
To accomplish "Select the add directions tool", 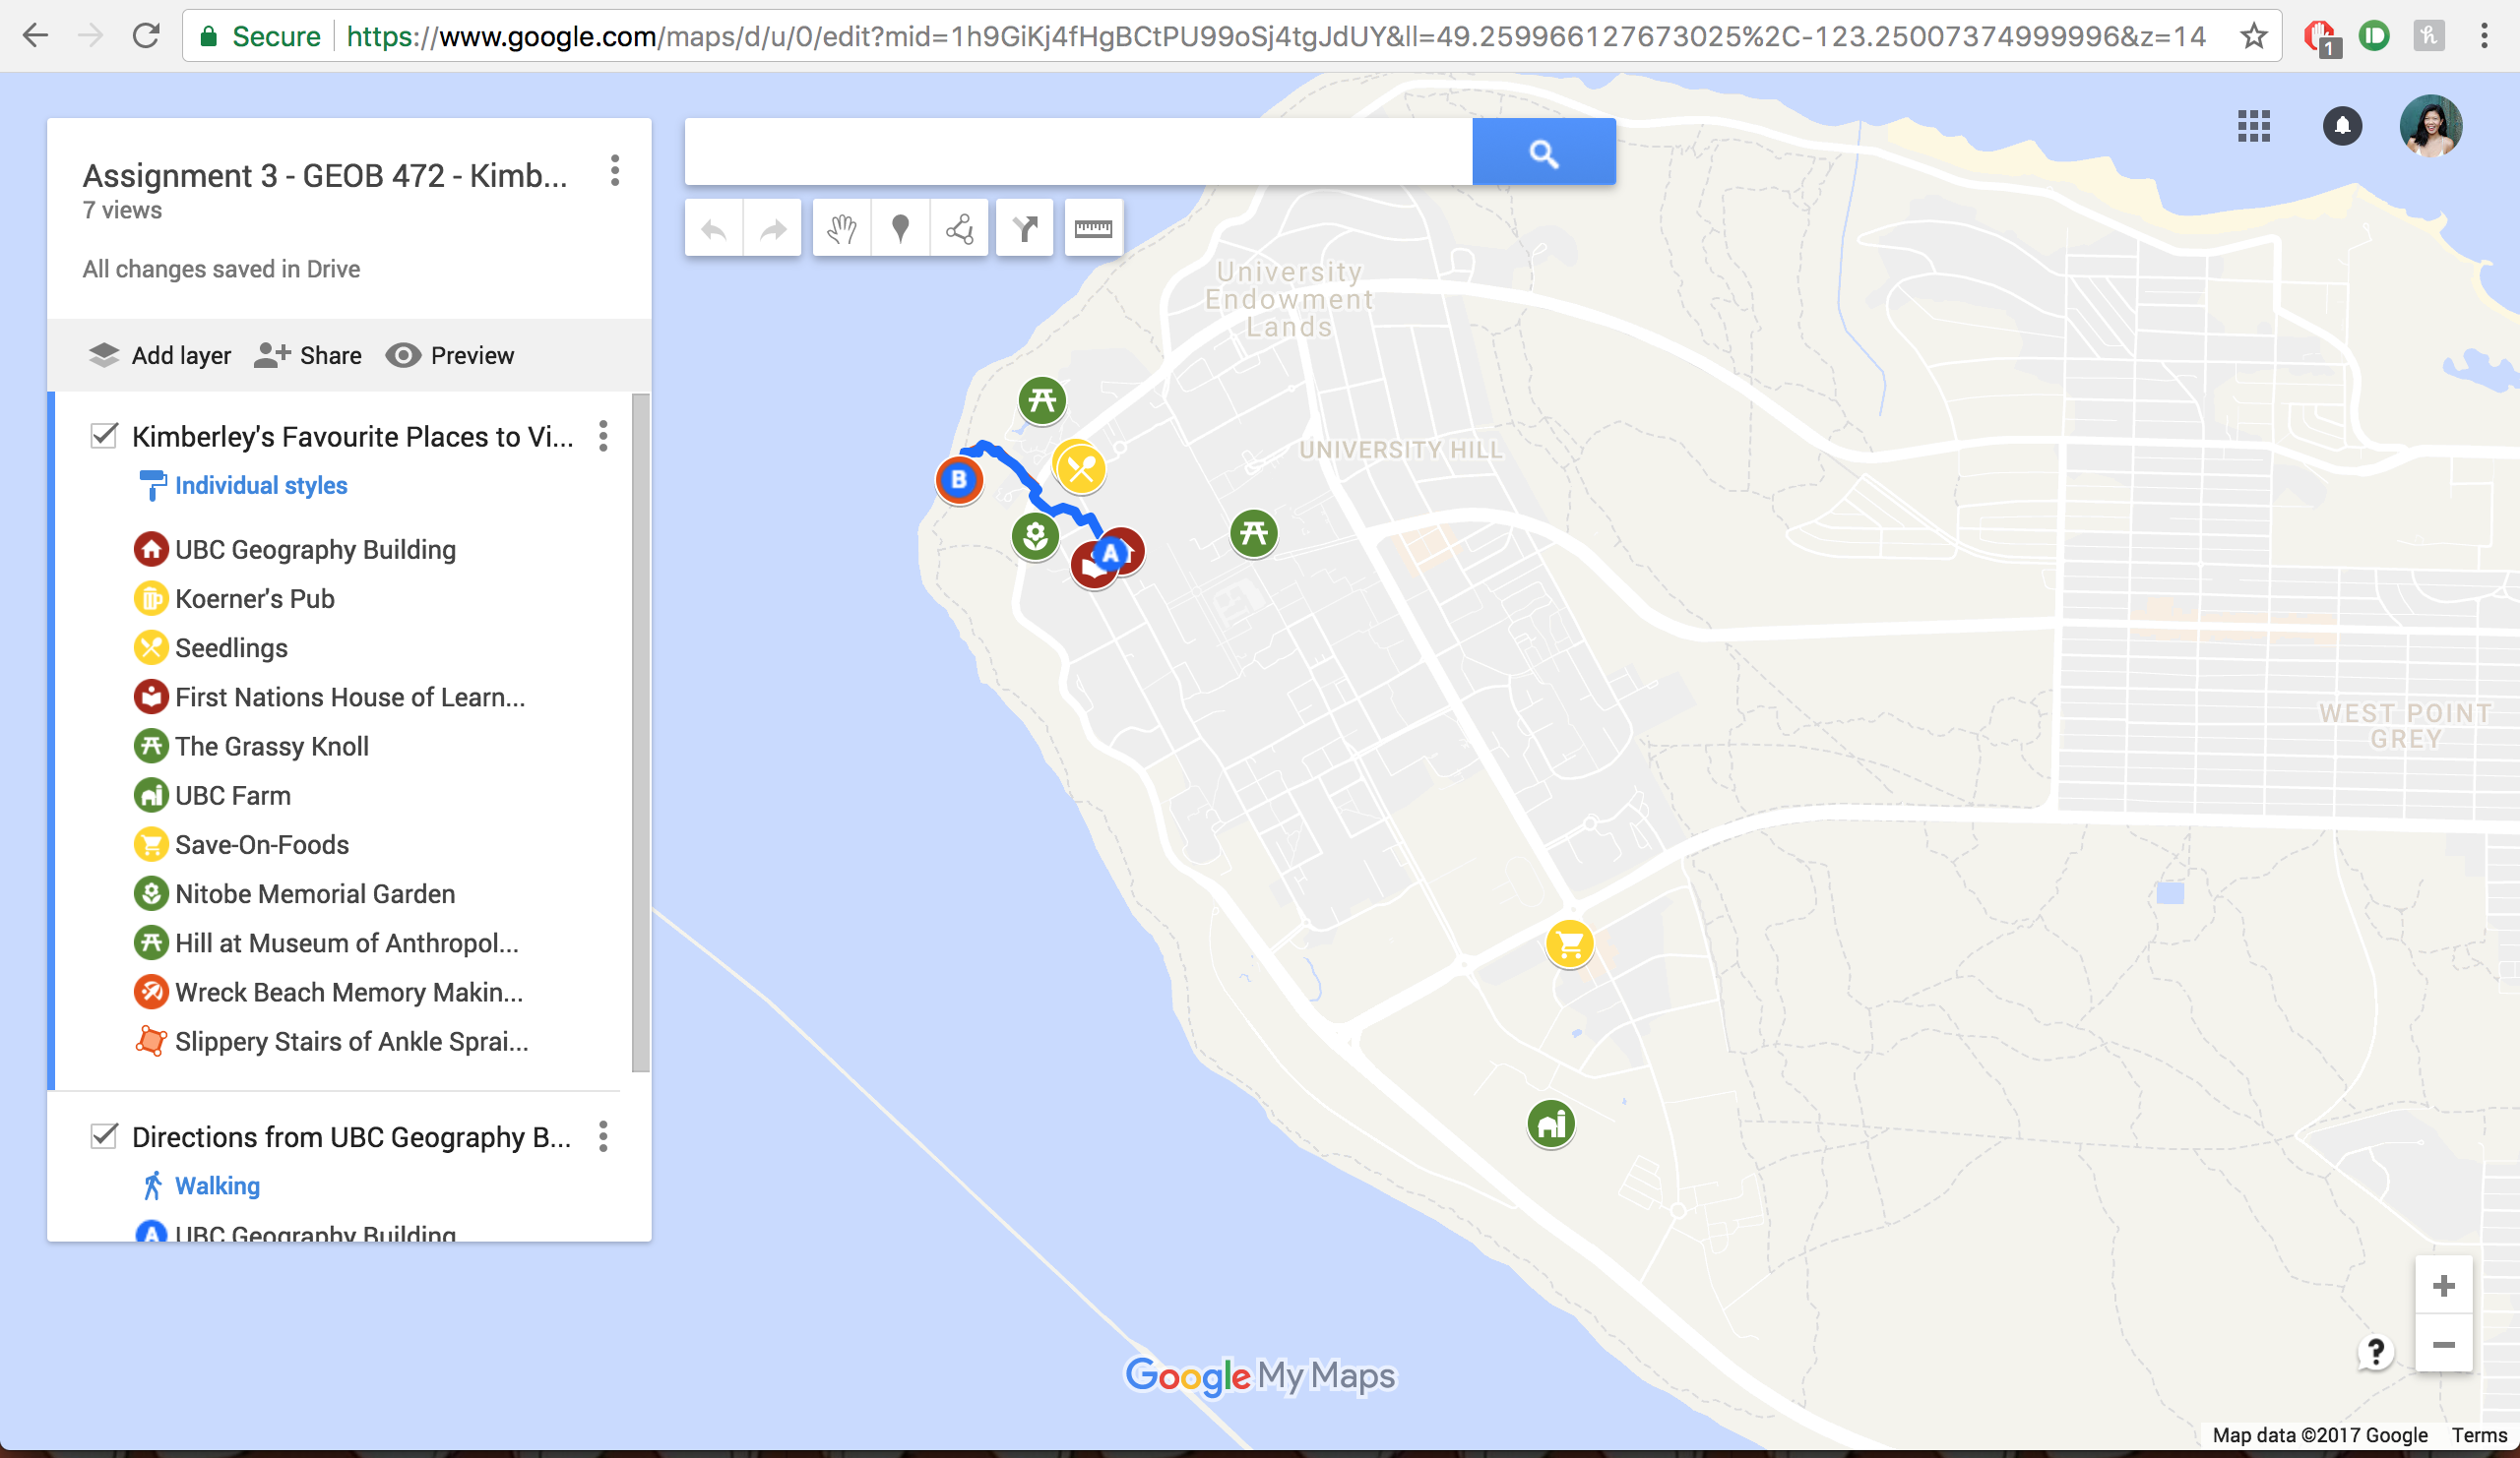I will pyautogui.click(x=1025, y=230).
